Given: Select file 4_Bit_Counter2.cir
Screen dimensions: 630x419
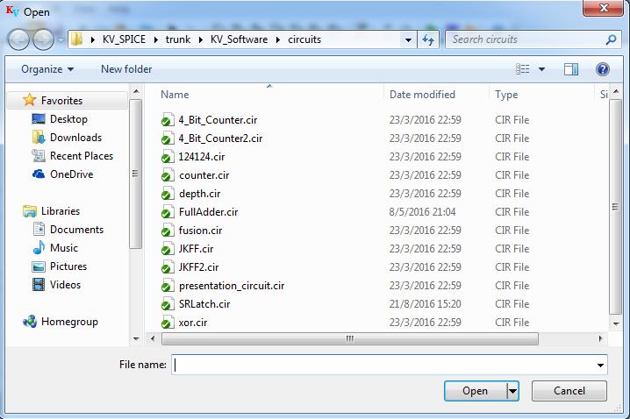Looking at the screenshot, I should 220,138.
